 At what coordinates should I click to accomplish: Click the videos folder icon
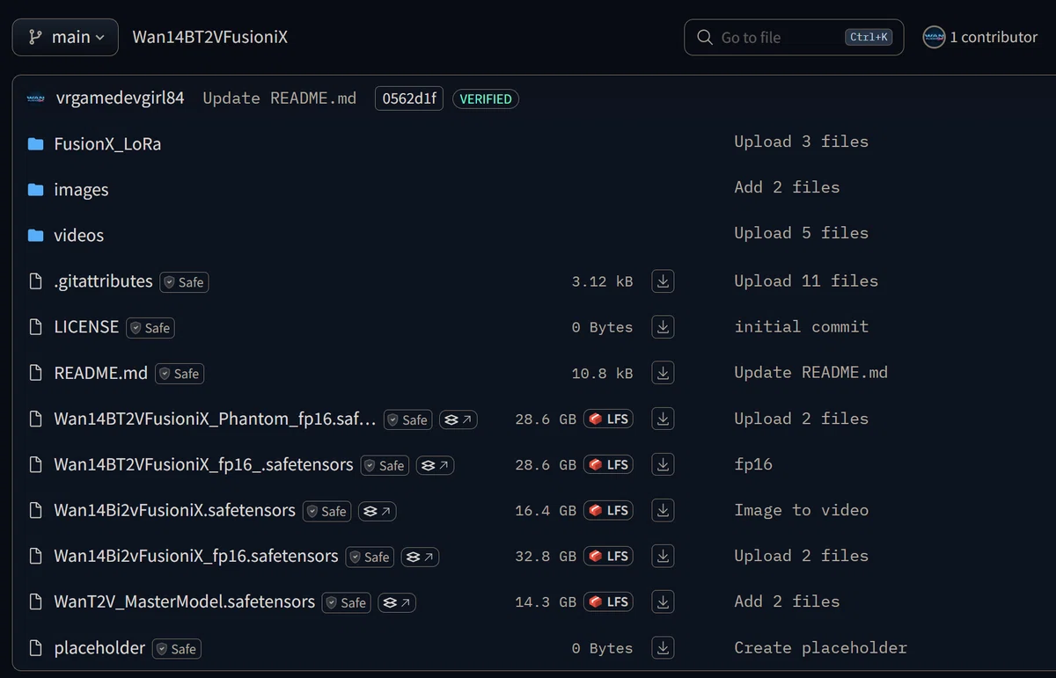tap(35, 236)
